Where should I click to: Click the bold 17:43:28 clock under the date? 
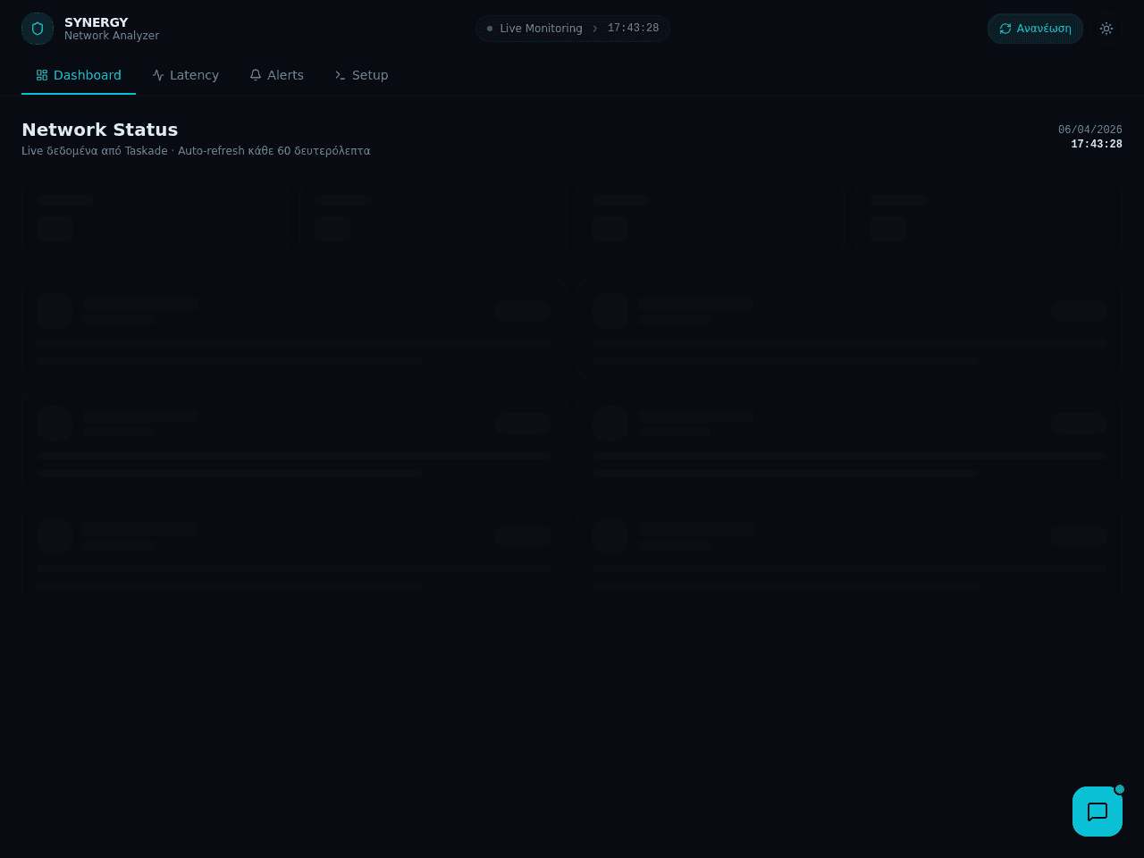click(x=1097, y=144)
